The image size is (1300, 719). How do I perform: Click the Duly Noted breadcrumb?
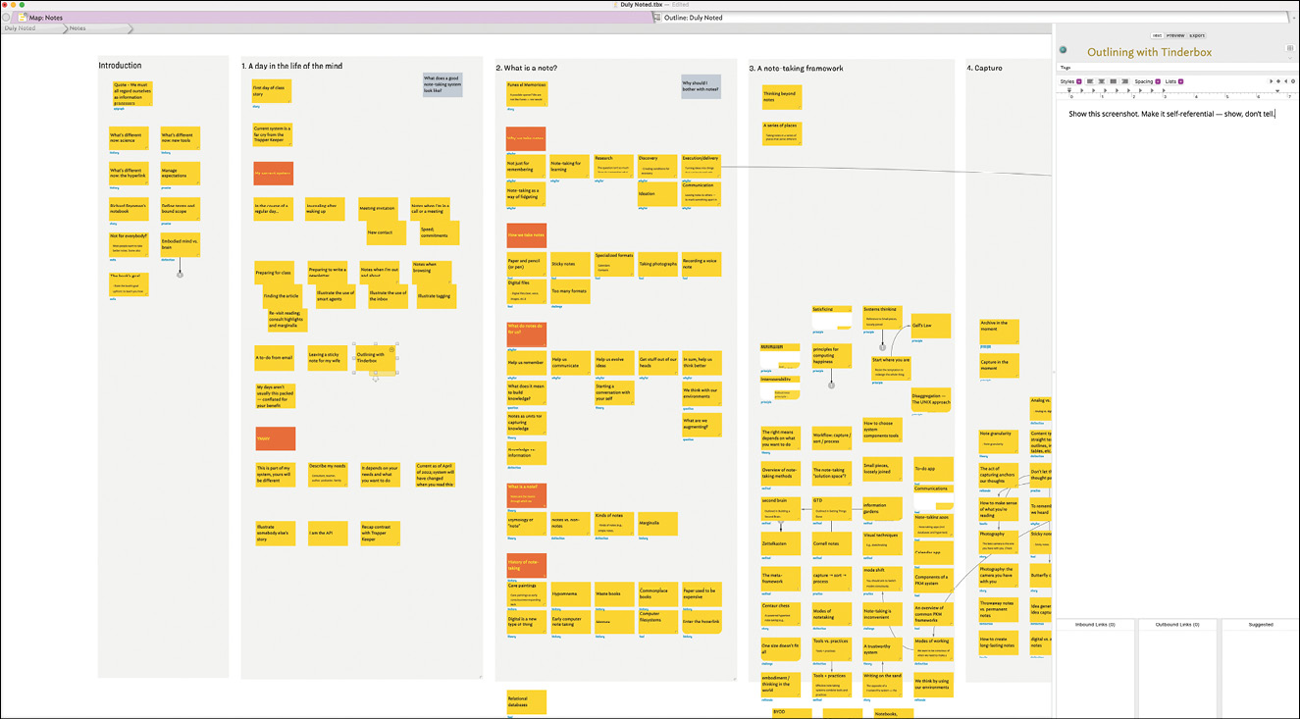(x=21, y=28)
